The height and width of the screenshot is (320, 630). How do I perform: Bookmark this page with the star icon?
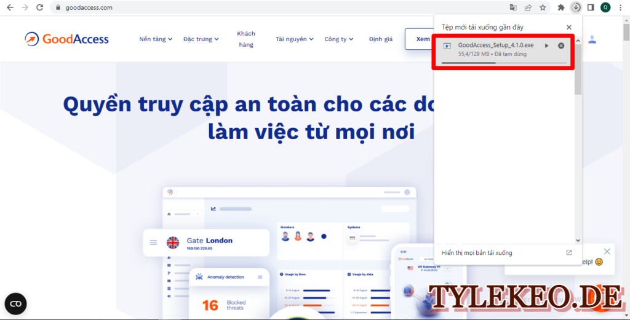543,7
